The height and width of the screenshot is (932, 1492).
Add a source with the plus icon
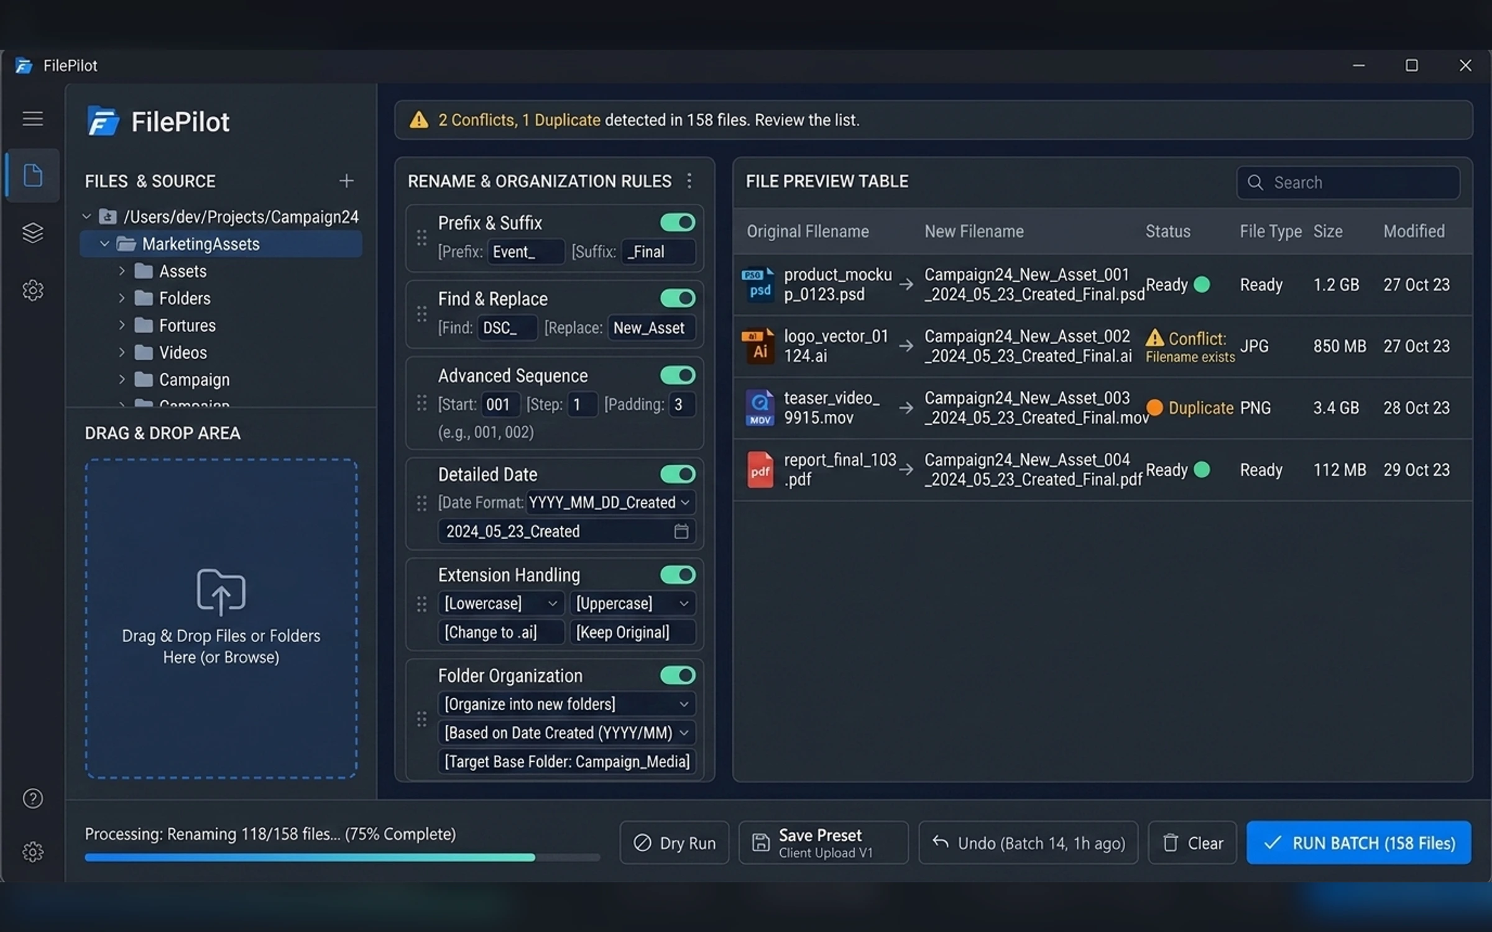[x=346, y=181]
